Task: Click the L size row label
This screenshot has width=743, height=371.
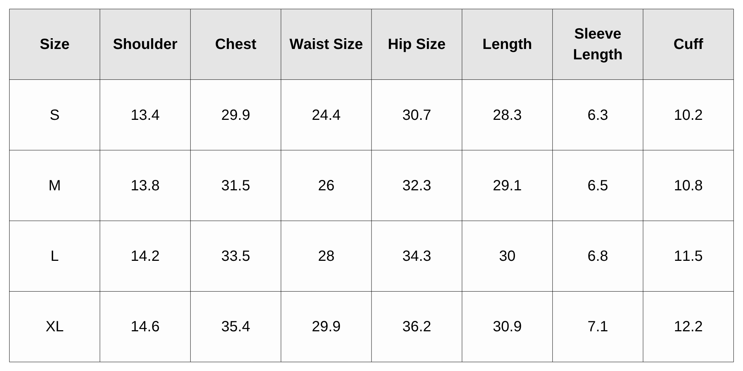Action: tap(55, 256)
